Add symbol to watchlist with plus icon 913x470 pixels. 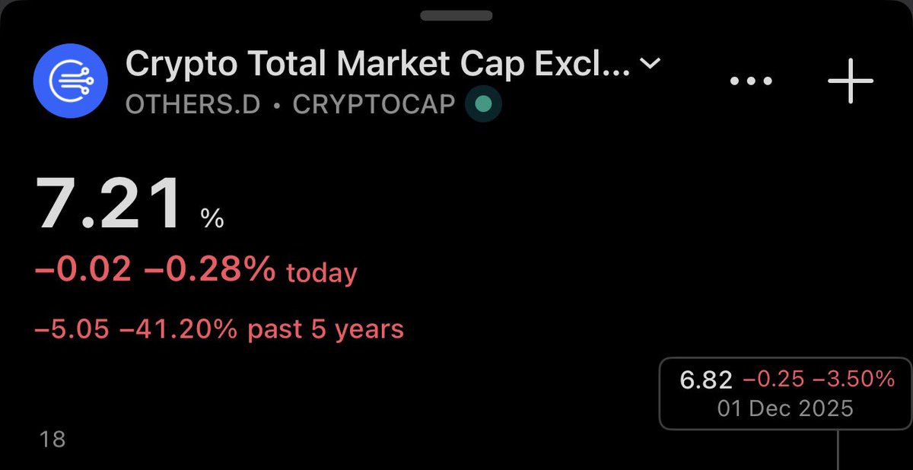[851, 80]
